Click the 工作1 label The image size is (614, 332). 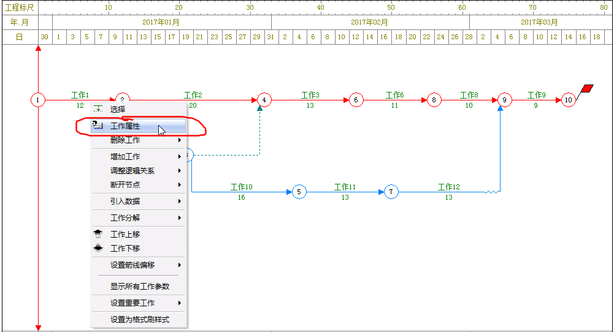point(80,95)
